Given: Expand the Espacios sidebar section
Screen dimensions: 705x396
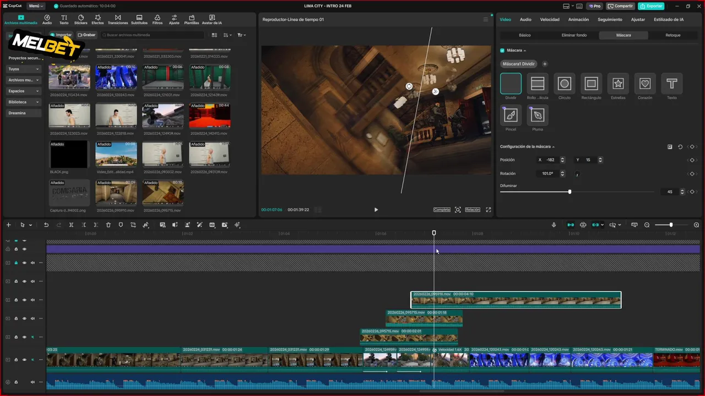Looking at the screenshot, I should coord(24,91).
